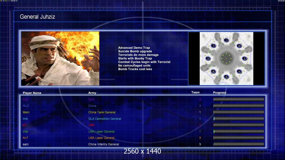Image resolution: width=285 pixels, height=160 pixels.
Task: Click team number for player RuD
Action: pos(200,106)
